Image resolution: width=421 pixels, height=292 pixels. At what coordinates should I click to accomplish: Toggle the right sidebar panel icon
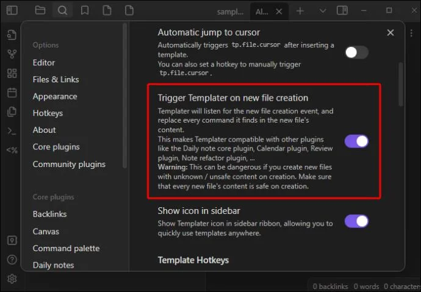(342, 10)
